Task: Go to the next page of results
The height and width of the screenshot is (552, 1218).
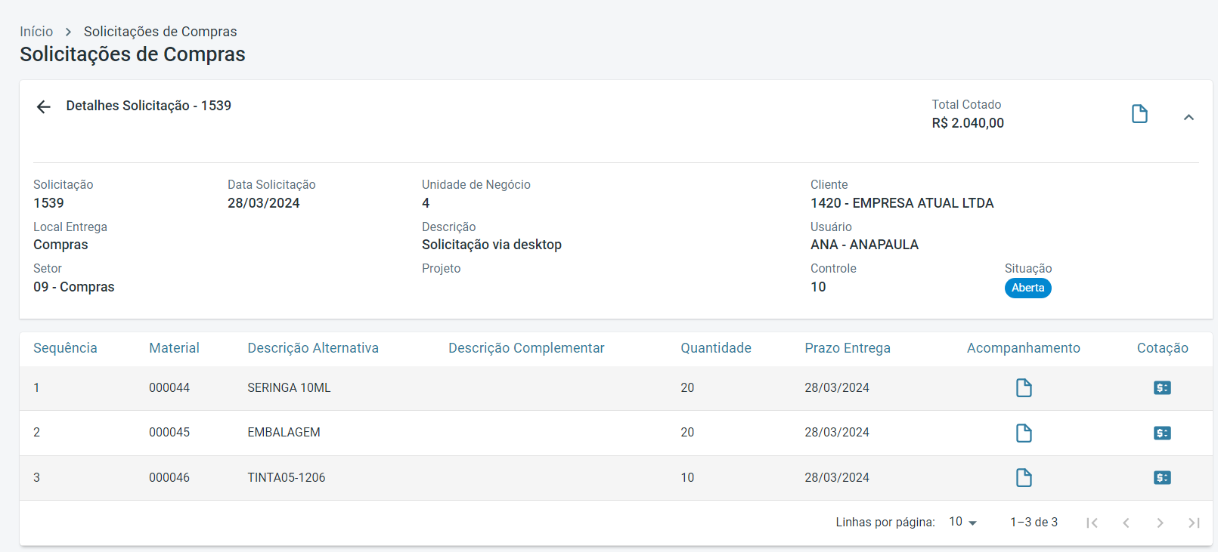Action: [1160, 523]
